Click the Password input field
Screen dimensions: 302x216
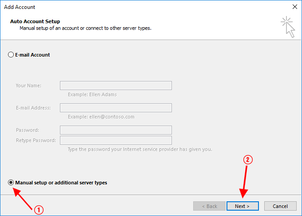click(x=116, y=130)
